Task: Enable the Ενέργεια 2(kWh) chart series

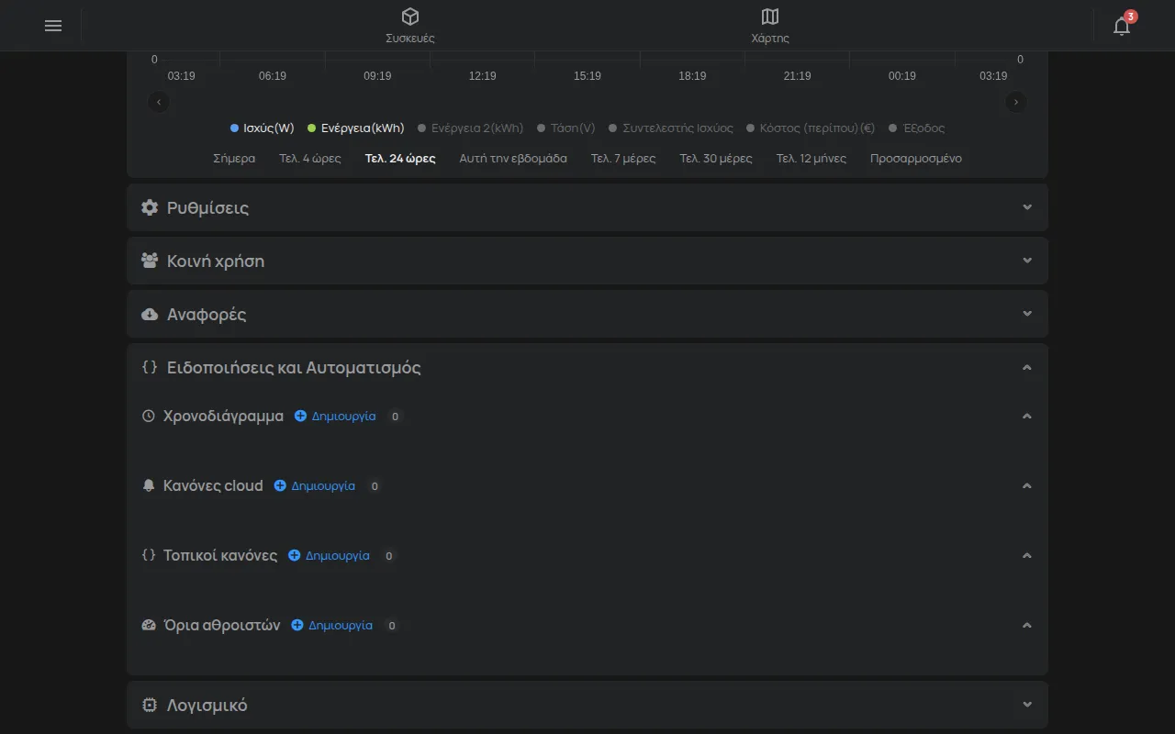Action: pos(471,128)
